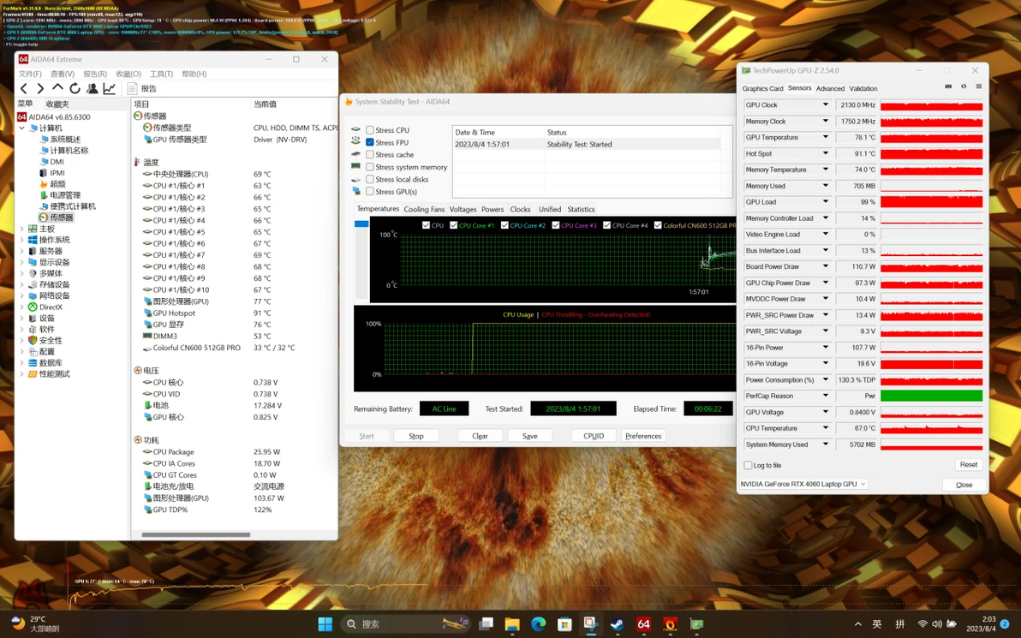Open the GPU Clock sensor dropdown
Image resolution: width=1021 pixels, height=638 pixels.
tap(826, 105)
